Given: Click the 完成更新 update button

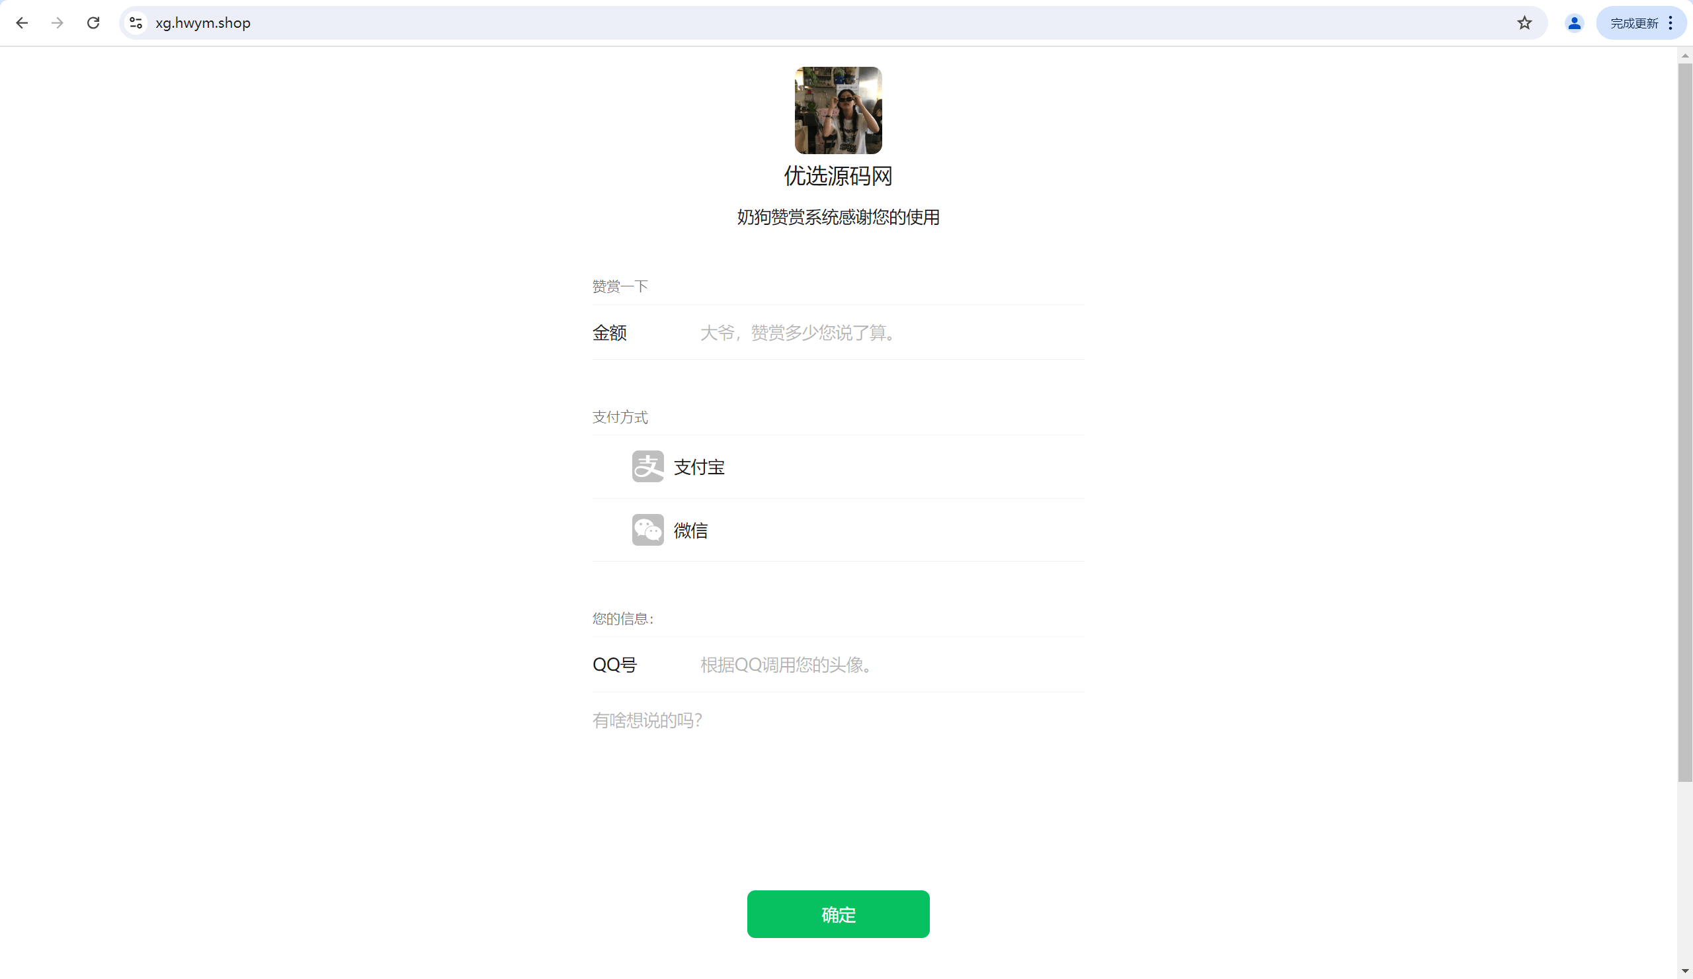Looking at the screenshot, I should 1633,23.
